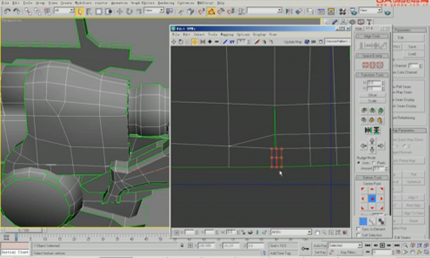Open Options menu in Edit UVWs window
Image resolution: width=430 pixels, height=258 pixels.
(243, 34)
